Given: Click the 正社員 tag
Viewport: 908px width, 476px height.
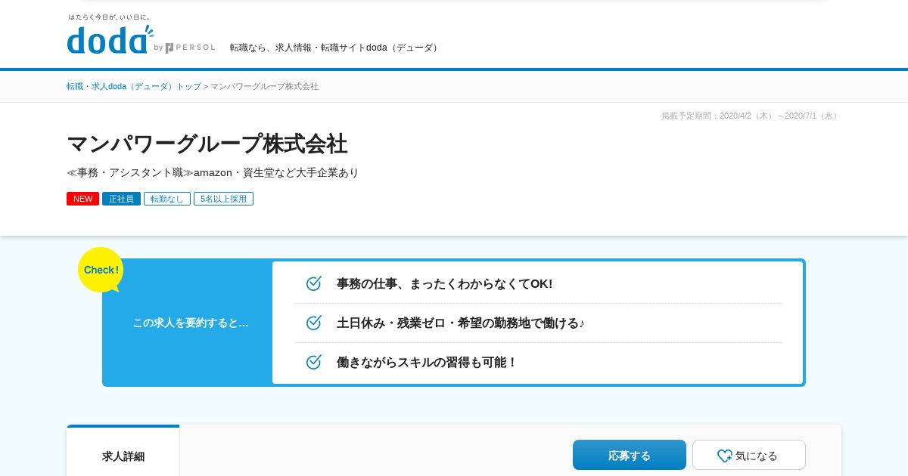Looking at the screenshot, I should point(121,199).
